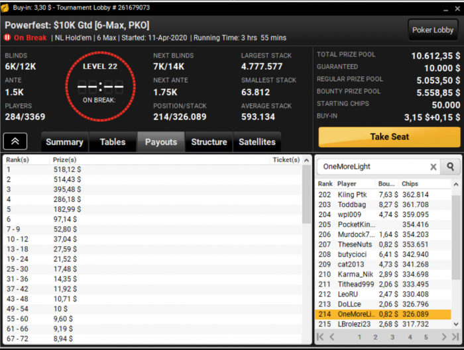This screenshot has height=350, width=464.
Task: Click the magnifier search icon
Action: tap(450, 167)
